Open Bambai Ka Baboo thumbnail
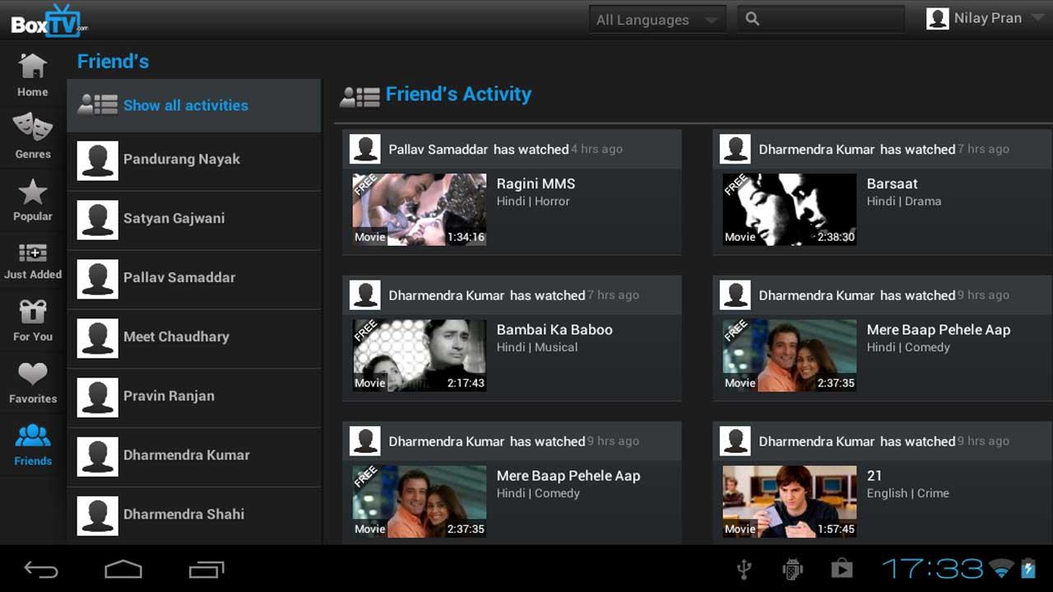The width and height of the screenshot is (1053, 592). pyautogui.click(x=420, y=355)
